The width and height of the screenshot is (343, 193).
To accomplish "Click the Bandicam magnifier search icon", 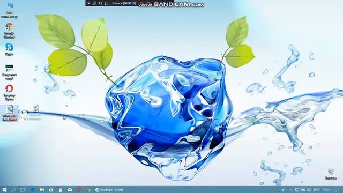I will [x=100, y=3].
